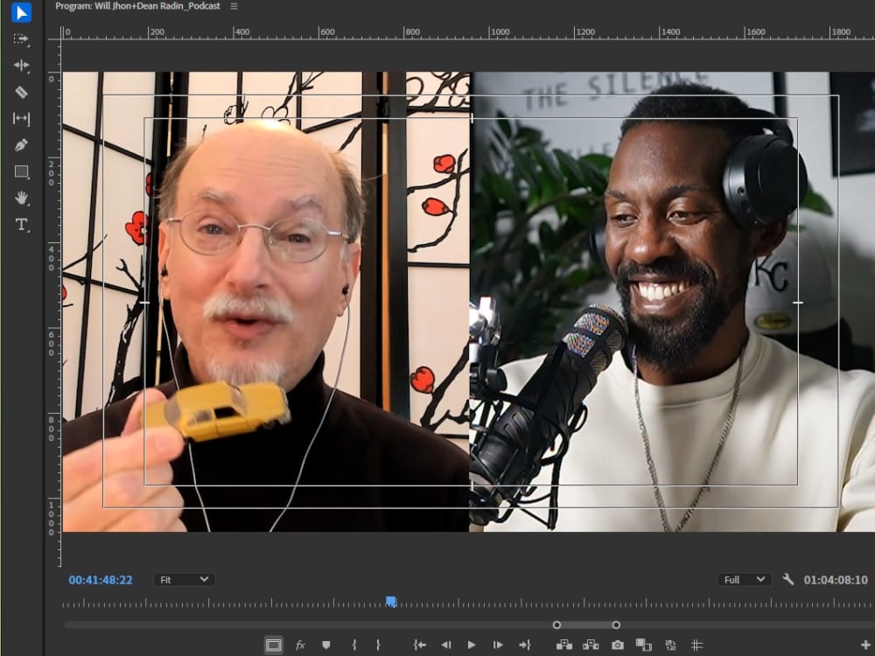This screenshot has width=875, height=656.
Task: Go to Out point
Action: [x=524, y=646]
